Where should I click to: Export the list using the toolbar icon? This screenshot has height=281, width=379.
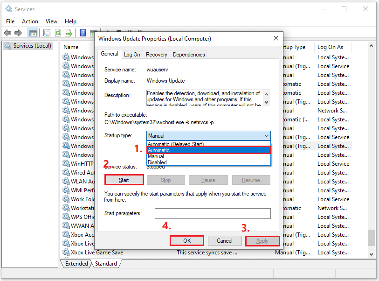click(69, 33)
